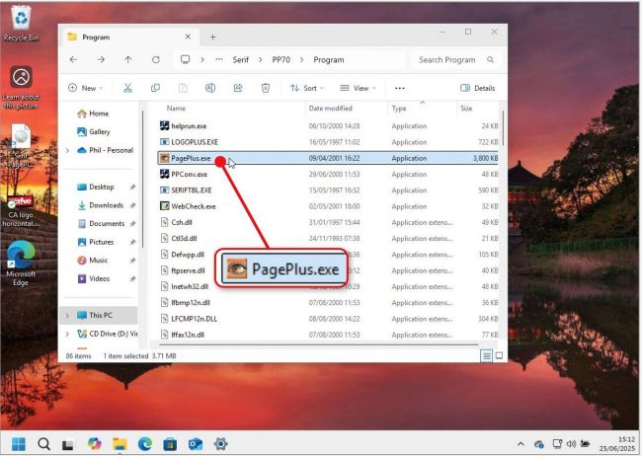Toggle the Details pane button
The width and height of the screenshot is (642, 456).
point(478,88)
